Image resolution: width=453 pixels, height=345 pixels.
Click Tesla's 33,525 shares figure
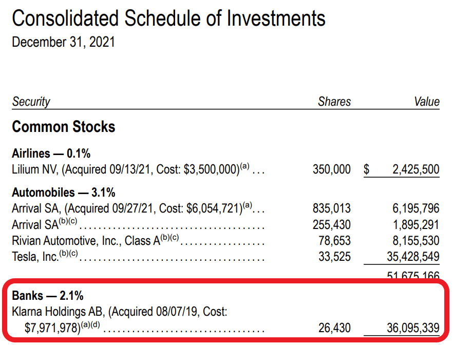tap(334, 257)
